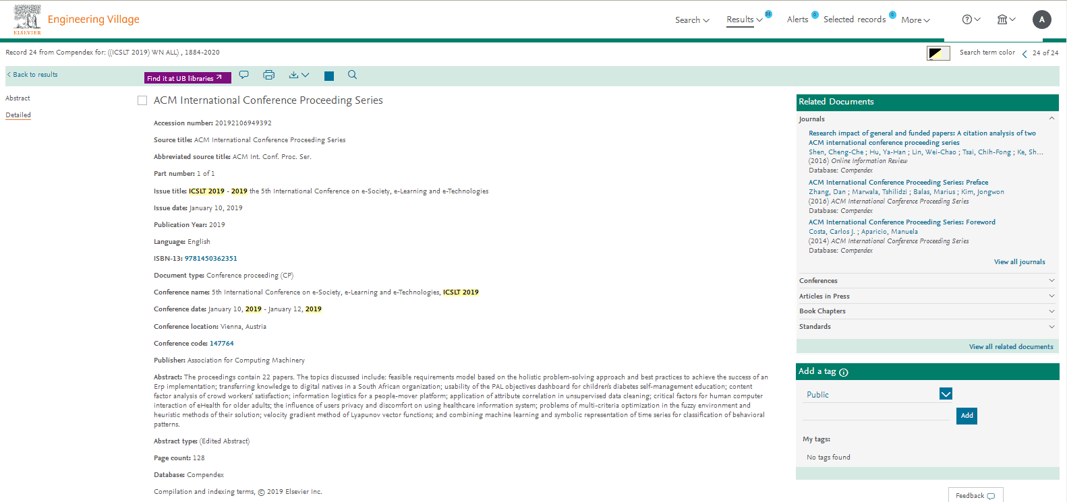Open conference code 147764 link
Image resolution: width=1067 pixels, height=502 pixels.
tap(222, 344)
